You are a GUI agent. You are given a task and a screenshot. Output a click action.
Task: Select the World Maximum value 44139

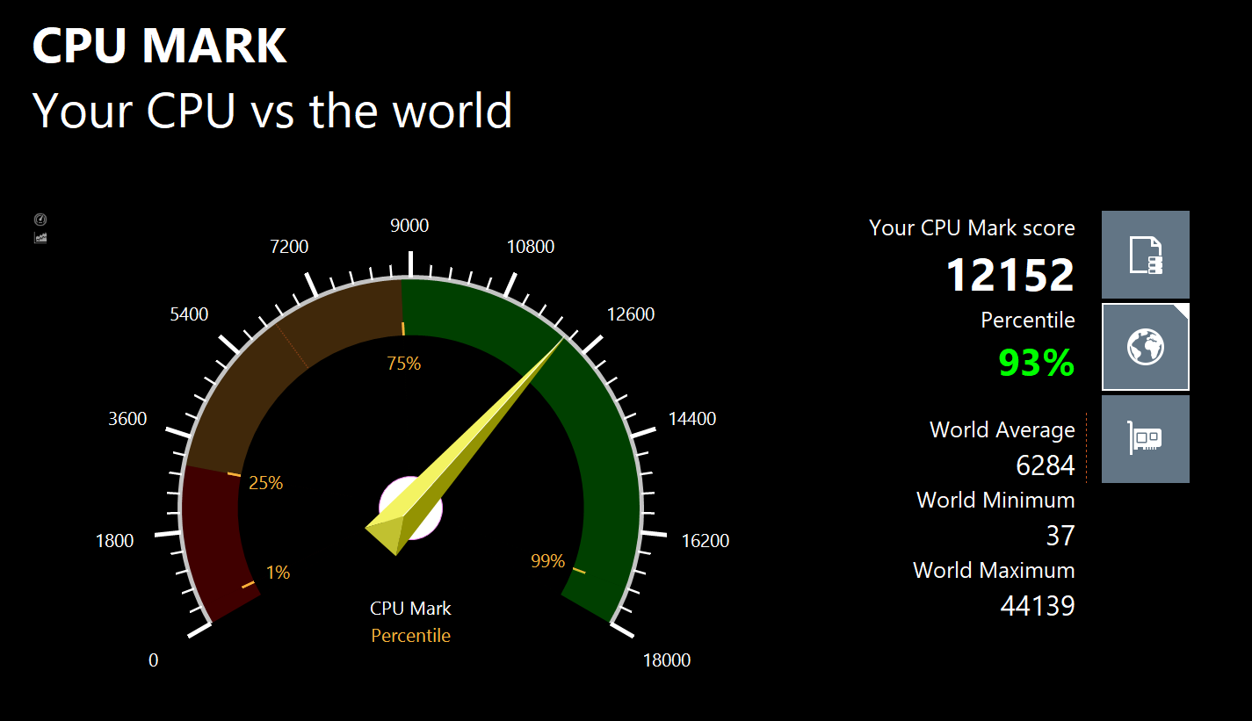coord(1038,606)
